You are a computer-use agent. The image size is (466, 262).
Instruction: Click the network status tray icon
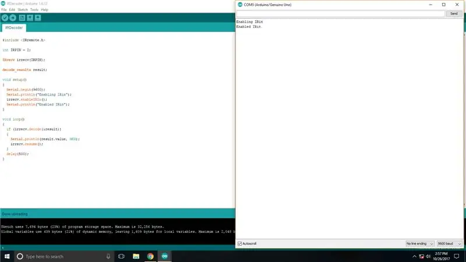421,256
